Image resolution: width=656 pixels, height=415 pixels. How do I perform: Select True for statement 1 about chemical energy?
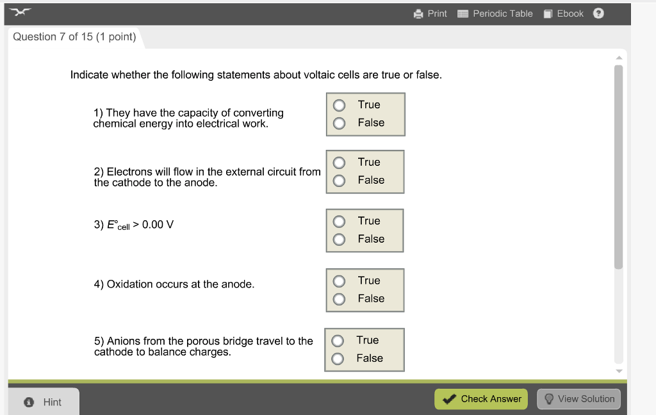[x=338, y=104]
